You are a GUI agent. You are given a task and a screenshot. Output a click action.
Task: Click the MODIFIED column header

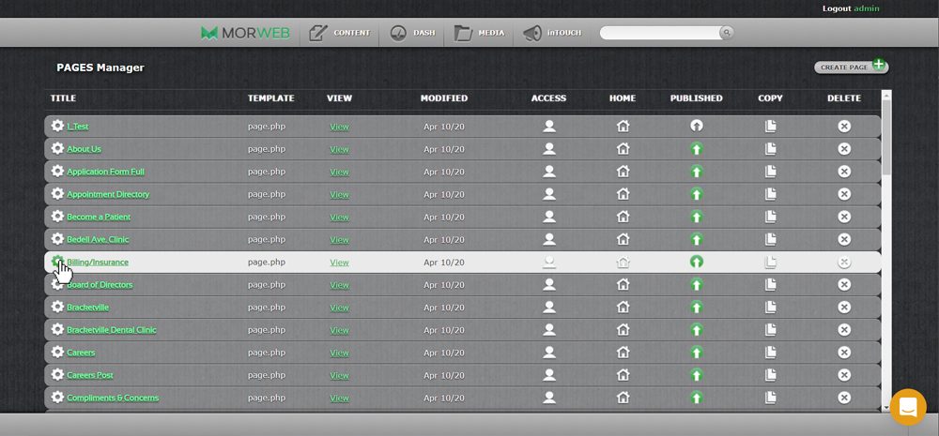444,98
